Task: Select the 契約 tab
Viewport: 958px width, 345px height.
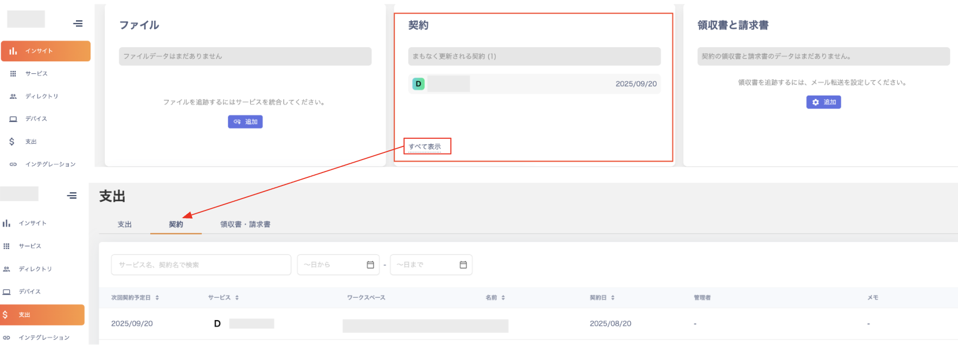Action: coord(176,225)
